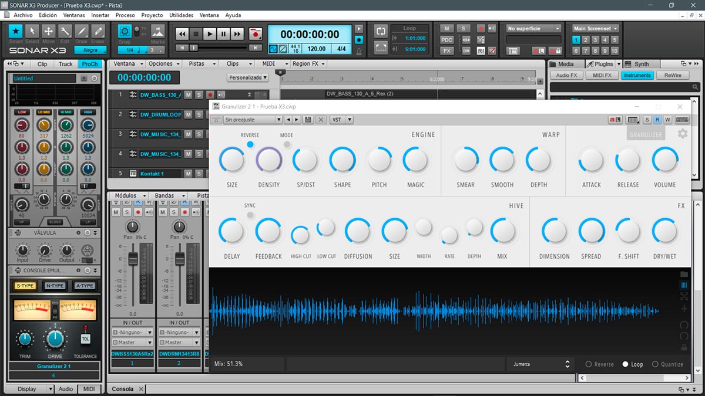705x396 pixels.
Task: Open the Proyecto menu
Action: coord(152,15)
